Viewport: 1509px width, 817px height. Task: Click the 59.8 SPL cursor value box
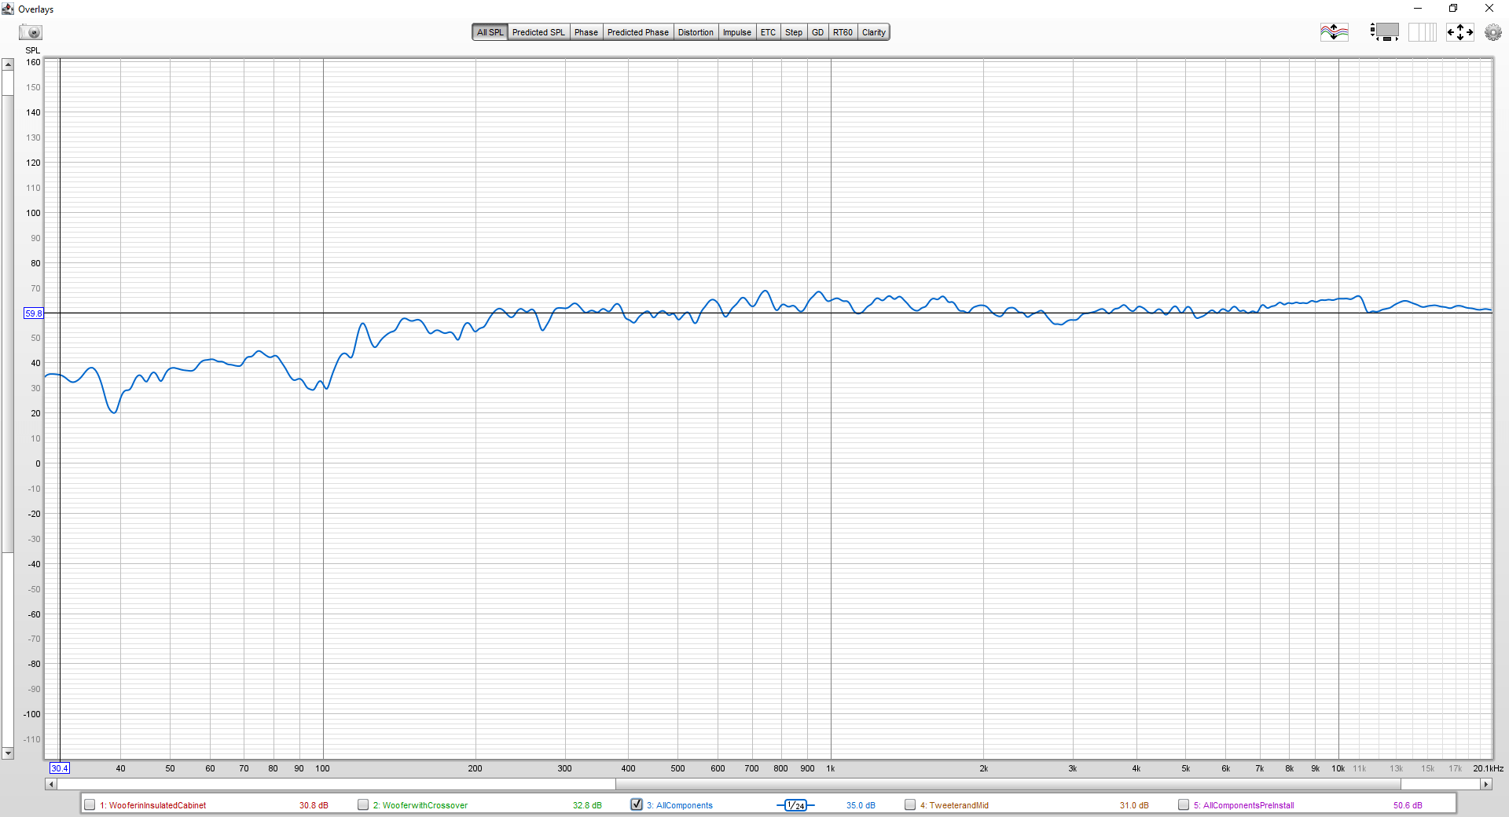click(34, 313)
